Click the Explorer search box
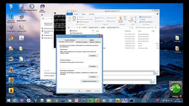 pyautogui.click(x=146, y=27)
